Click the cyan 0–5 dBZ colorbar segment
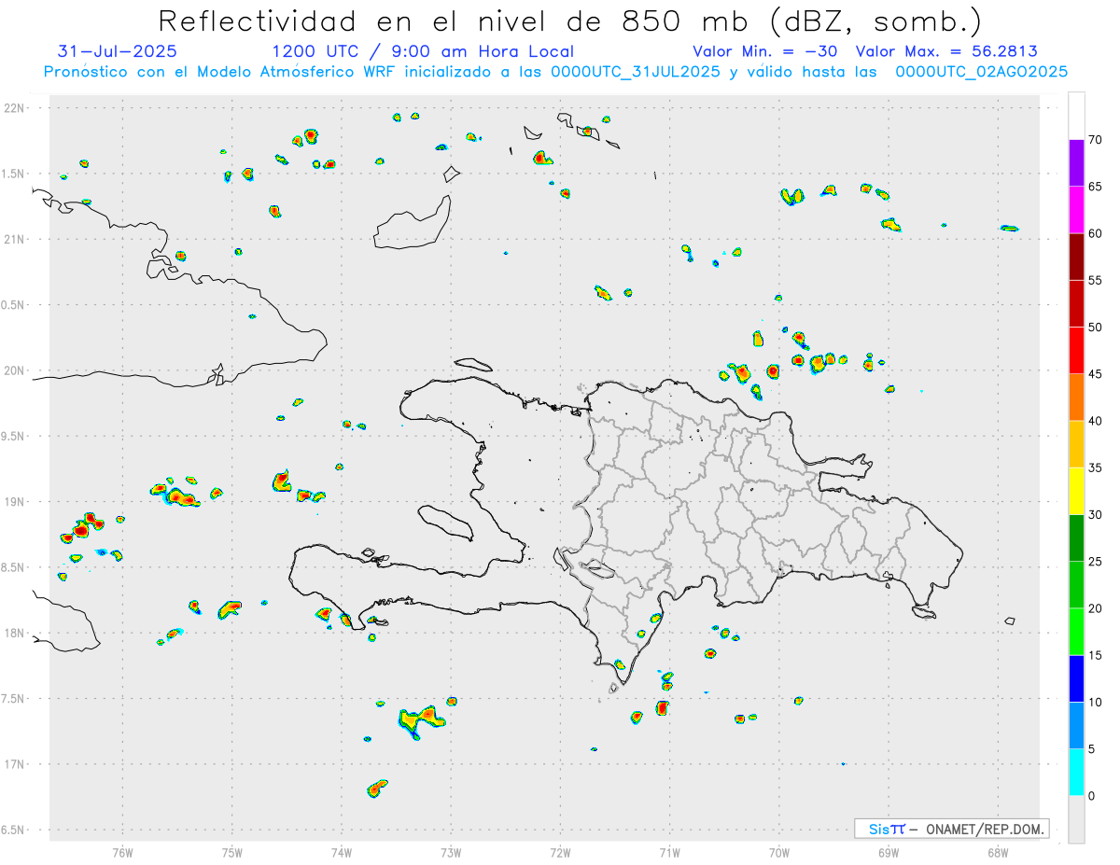Viewport: 1120px width, 865px height. tap(1076, 773)
